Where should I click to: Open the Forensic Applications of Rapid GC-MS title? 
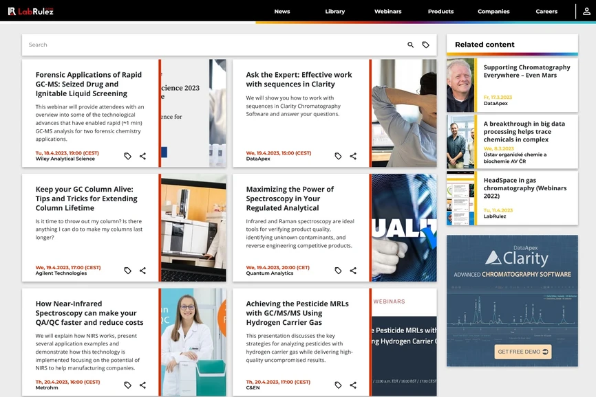click(x=89, y=84)
